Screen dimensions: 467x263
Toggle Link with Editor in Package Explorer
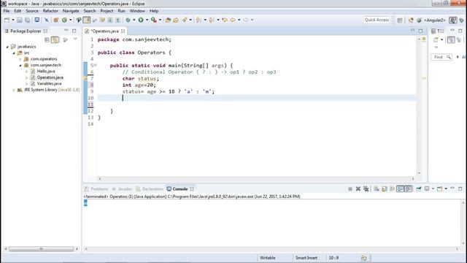pyautogui.click(x=55, y=40)
